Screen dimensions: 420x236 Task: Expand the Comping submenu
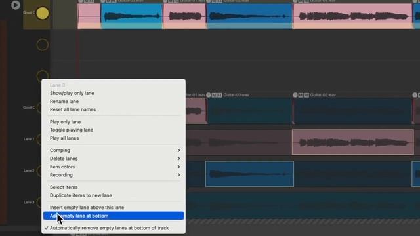114,150
